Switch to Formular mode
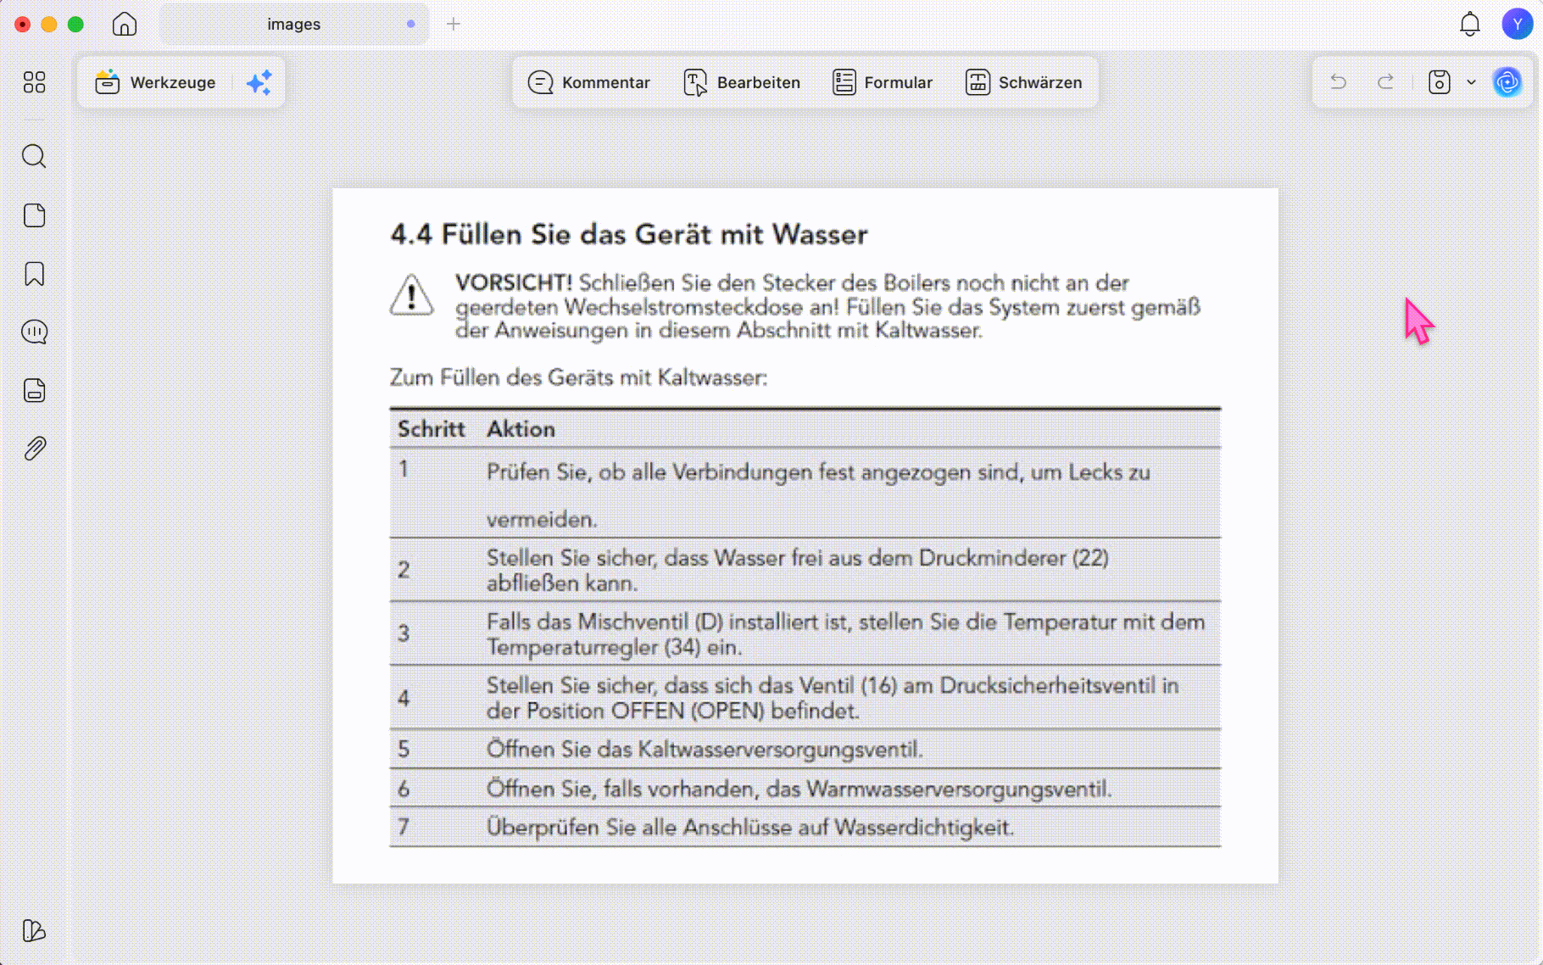The height and width of the screenshot is (965, 1543). [x=883, y=82]
